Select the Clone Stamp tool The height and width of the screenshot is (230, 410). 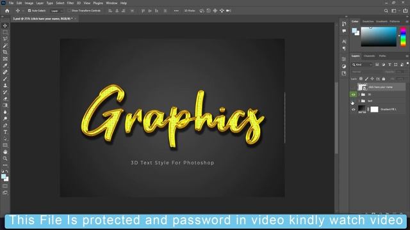[x=5, y=86]
